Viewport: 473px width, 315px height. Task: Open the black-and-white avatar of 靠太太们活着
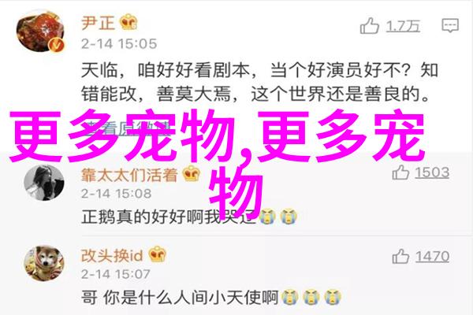click(44, 183)
